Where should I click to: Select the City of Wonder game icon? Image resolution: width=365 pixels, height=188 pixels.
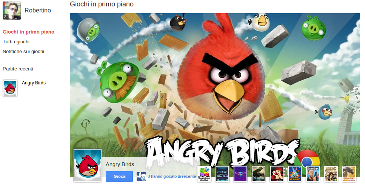pyautogui.click(x=331, y=174)
